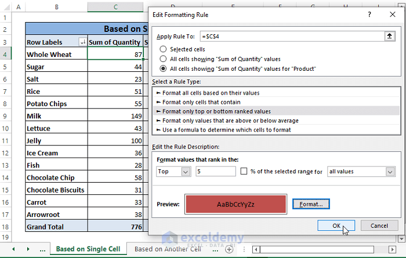Open the dialog help question mark
406x258 pixels.
coord(369,14)
